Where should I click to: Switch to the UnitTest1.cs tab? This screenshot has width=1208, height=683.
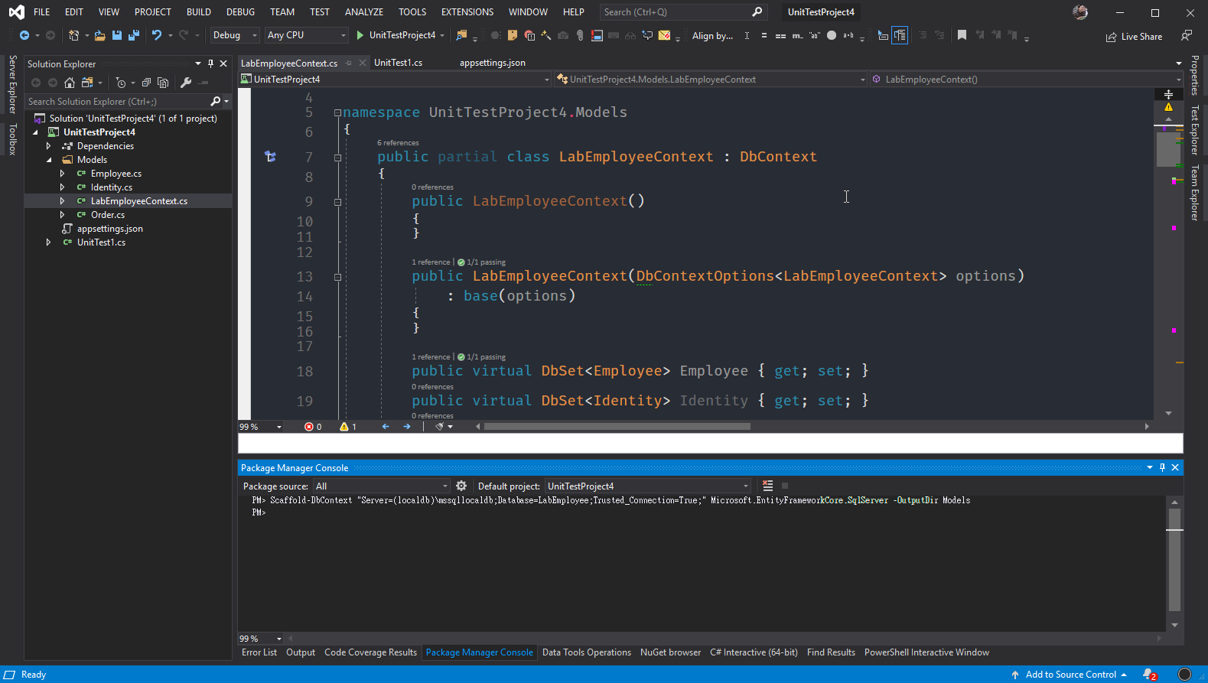398,63
